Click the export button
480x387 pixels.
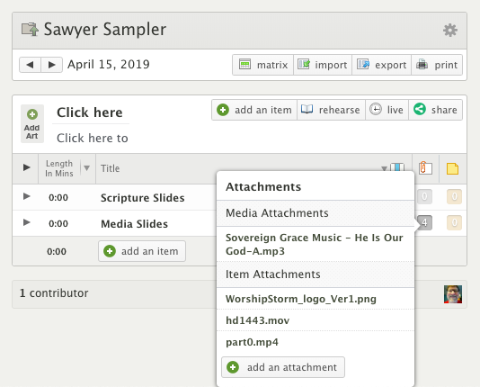pyautogui.click(x=382, y=65)
